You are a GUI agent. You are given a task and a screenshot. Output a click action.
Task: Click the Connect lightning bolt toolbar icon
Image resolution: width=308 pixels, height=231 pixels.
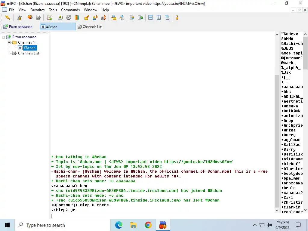[x=8, y=18]
